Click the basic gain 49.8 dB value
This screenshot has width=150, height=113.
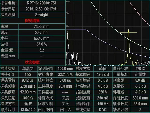pyautogui.click(x=103, y=74)
